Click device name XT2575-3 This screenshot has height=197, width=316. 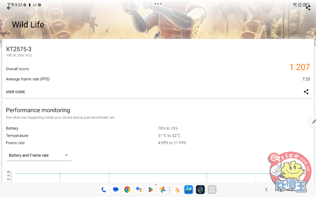tap(18, 49)
